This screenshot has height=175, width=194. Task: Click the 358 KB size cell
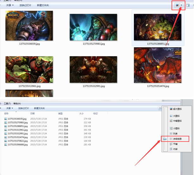pos(87,126)
